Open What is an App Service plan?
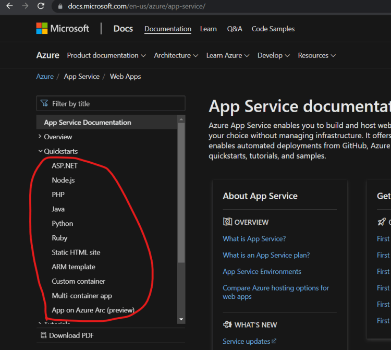This screenshot has width=391, height=350. point(266,255)
